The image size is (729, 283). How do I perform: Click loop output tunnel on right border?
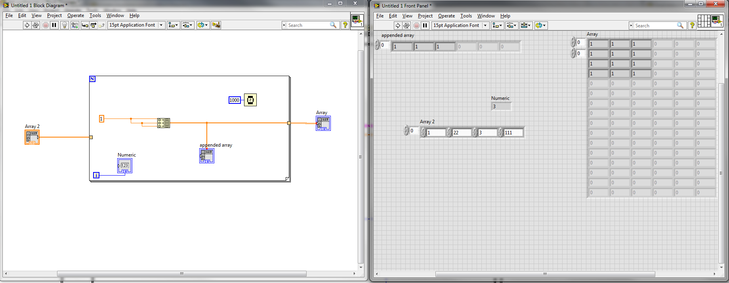tap(289, 123)
